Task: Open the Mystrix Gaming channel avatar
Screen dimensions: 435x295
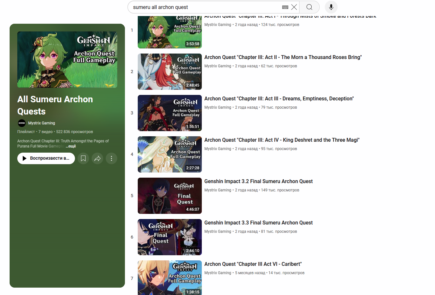Action: 22,123
